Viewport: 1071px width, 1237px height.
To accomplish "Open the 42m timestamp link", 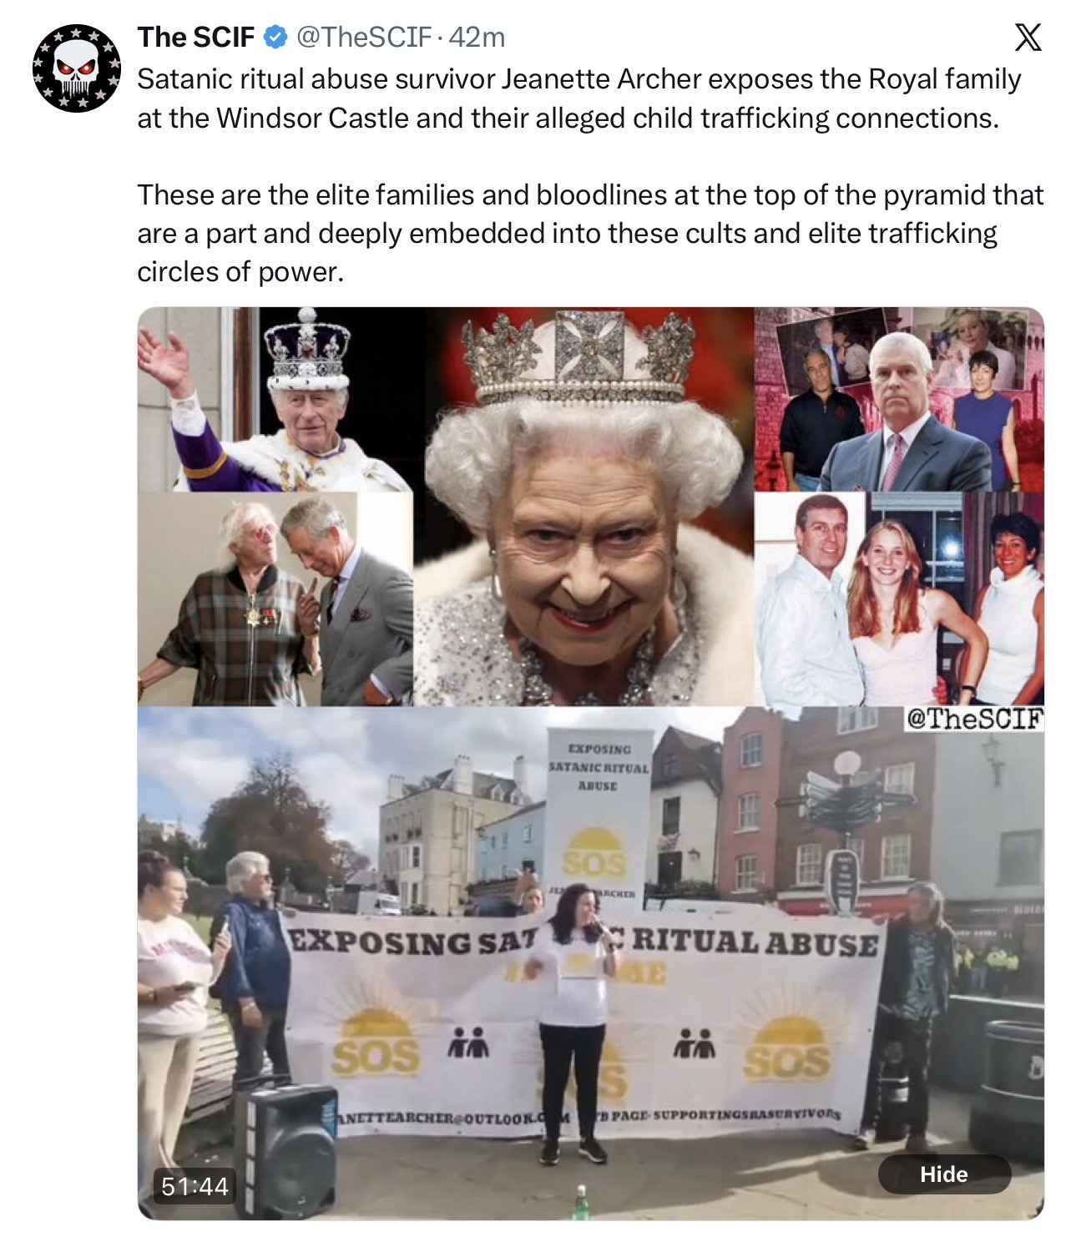I will [477, 37].
